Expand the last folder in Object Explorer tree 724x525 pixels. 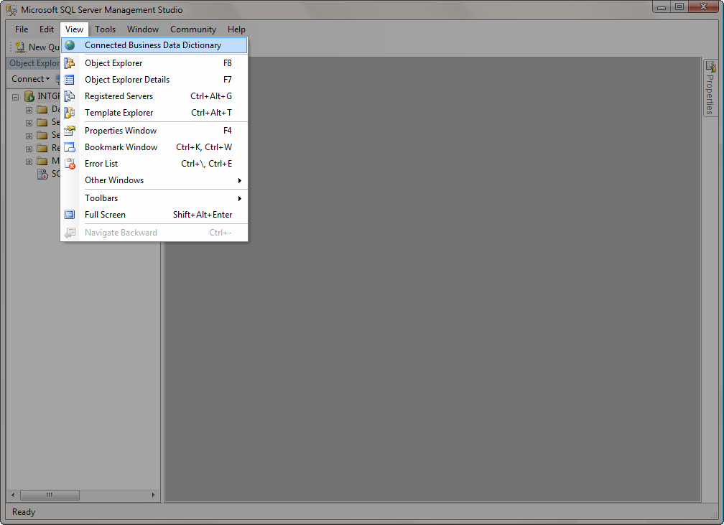(x=29, y=161)
